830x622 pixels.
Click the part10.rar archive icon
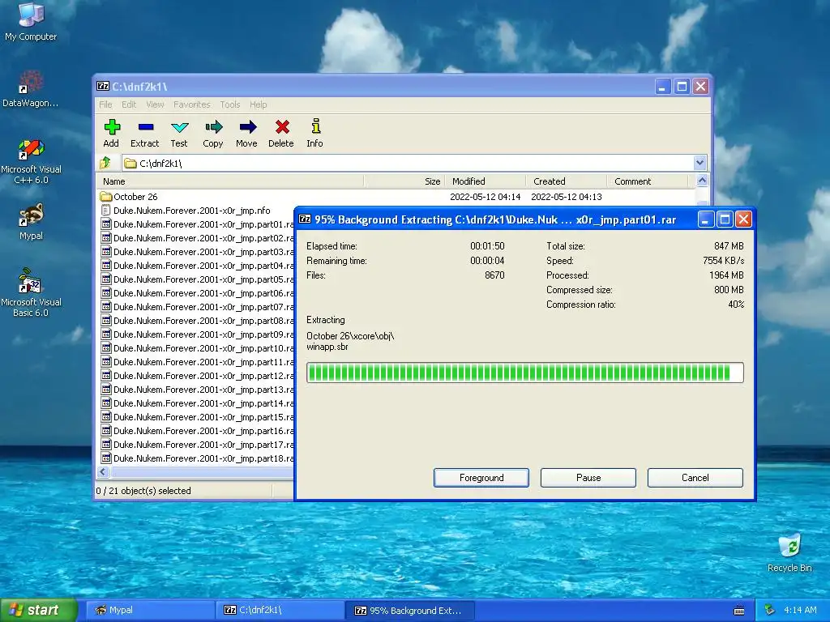106,348
